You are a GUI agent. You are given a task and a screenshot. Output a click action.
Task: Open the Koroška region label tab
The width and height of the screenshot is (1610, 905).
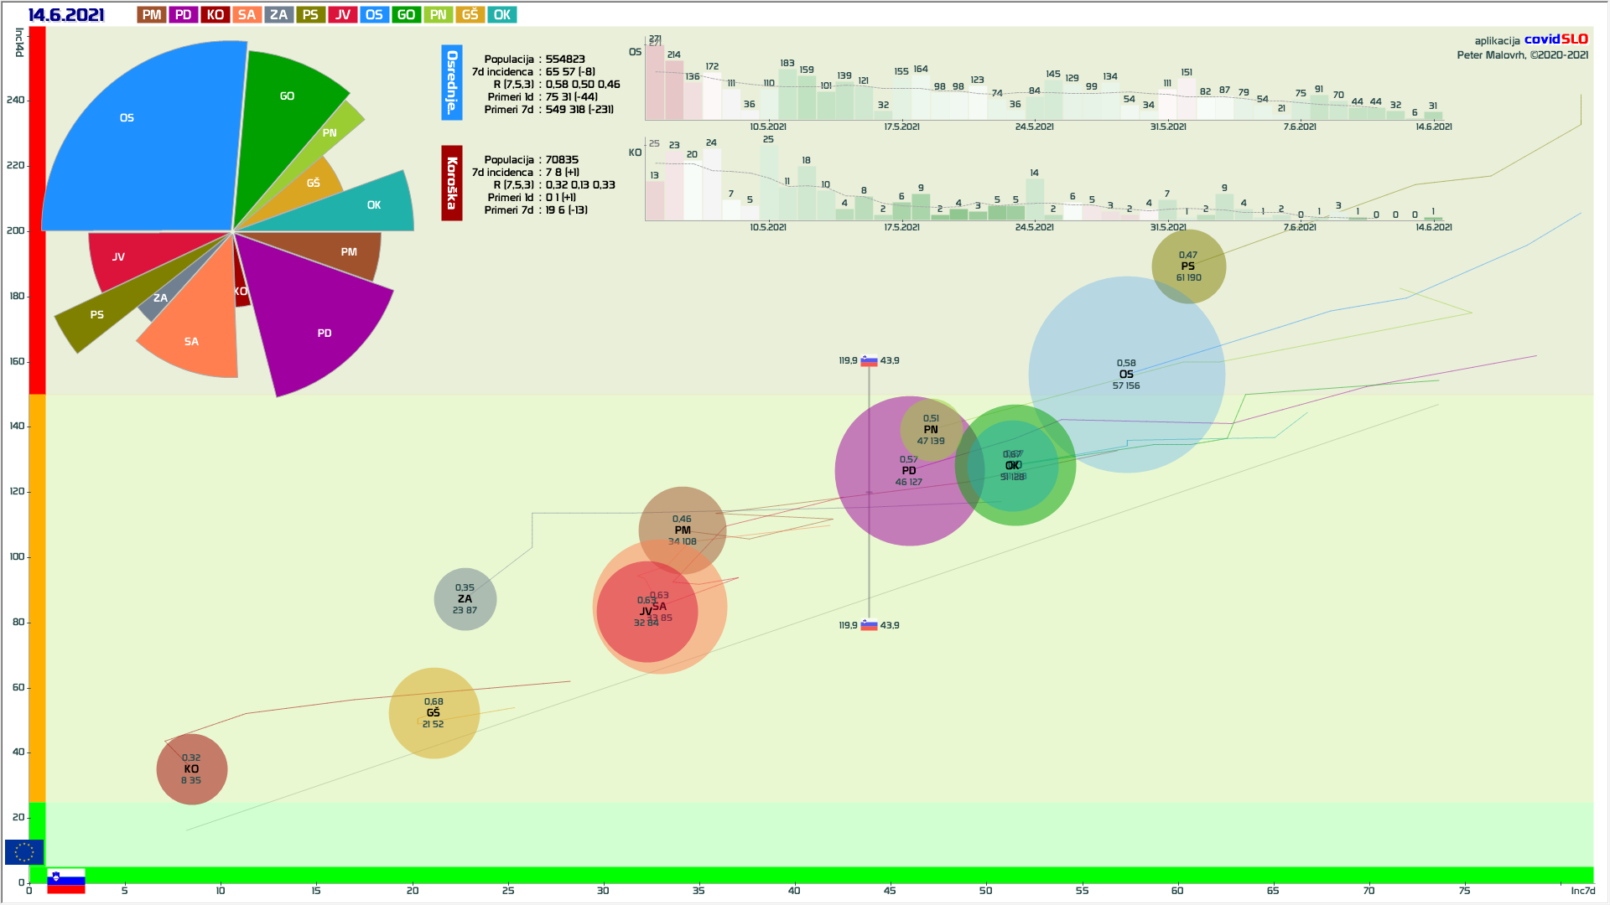(452, 183)
